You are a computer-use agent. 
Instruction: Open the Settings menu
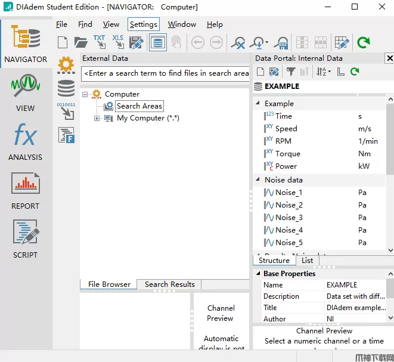pyautogui.click(x=143, y=24)
